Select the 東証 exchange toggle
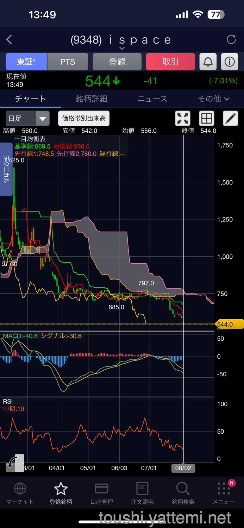 26,62
